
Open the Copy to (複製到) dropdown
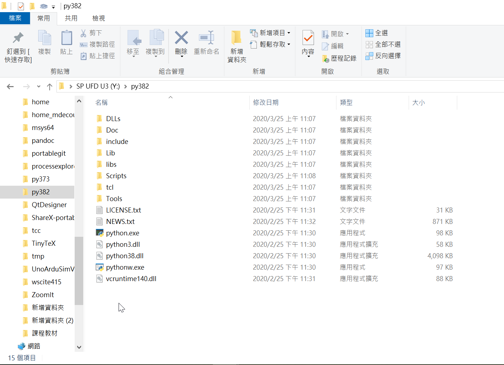pos(155,56)
